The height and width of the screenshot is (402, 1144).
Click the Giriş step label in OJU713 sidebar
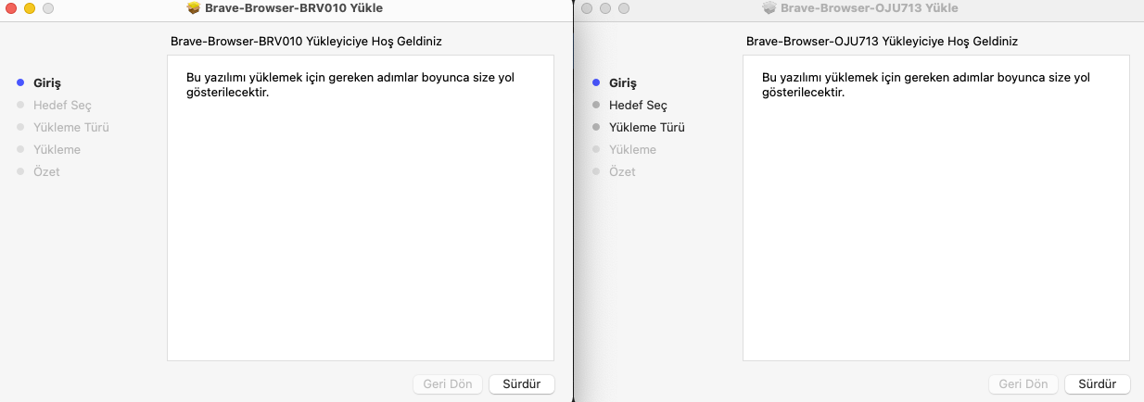(x=622, y=83)
